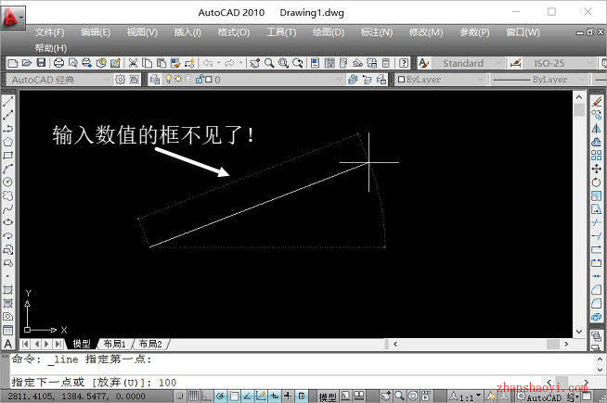The height and width of the screenshot is (403, 607).
Task: Open the Array modify tool
Action: [597, 156]
